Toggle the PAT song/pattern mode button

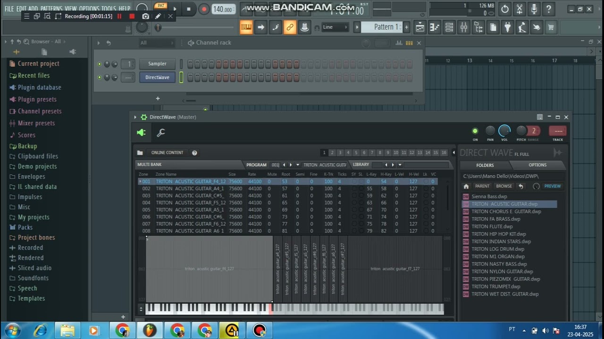[x=161, y=6]
